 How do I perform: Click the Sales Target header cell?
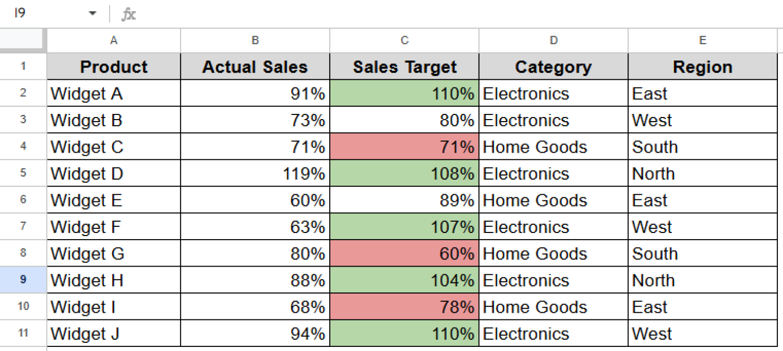[x=404, y=67]
